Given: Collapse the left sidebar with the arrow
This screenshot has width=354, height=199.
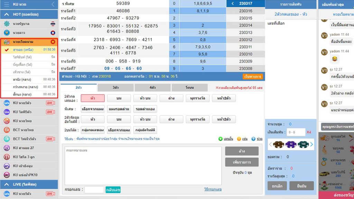Looking at the screenshot, I should click(x=53, y=4).
